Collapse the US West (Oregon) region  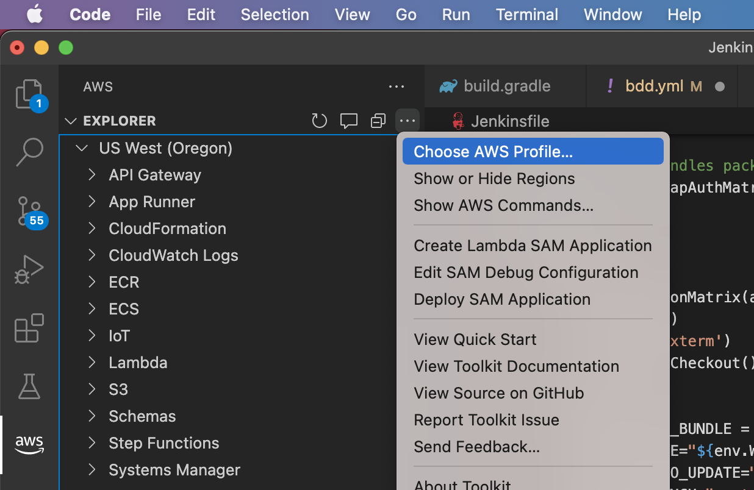click(x=82, y=148)
